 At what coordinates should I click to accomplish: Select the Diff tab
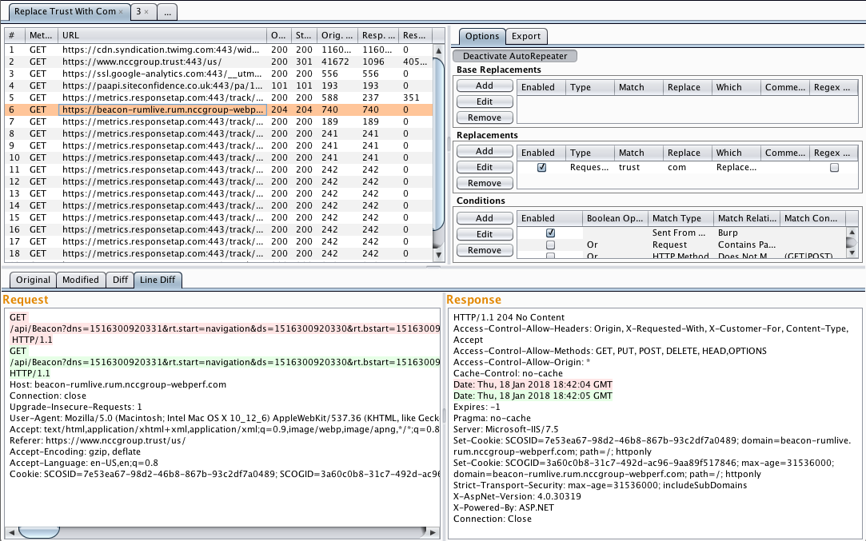[121, 280]
